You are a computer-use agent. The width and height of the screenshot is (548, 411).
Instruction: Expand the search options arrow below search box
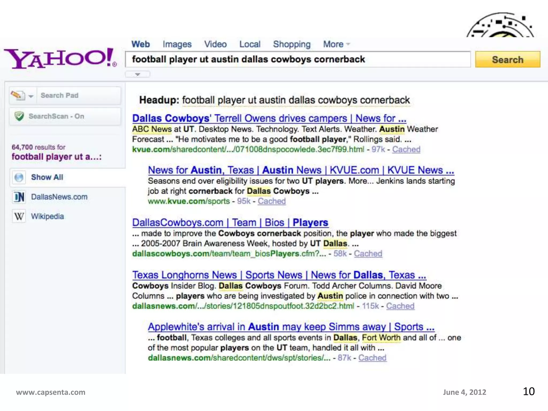[x=138, y=74]
